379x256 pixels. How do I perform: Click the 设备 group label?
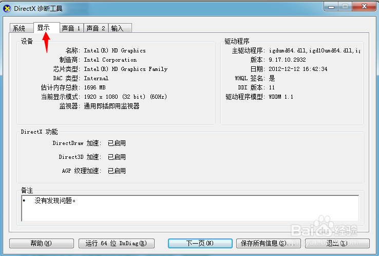click(x=27, y=41)
